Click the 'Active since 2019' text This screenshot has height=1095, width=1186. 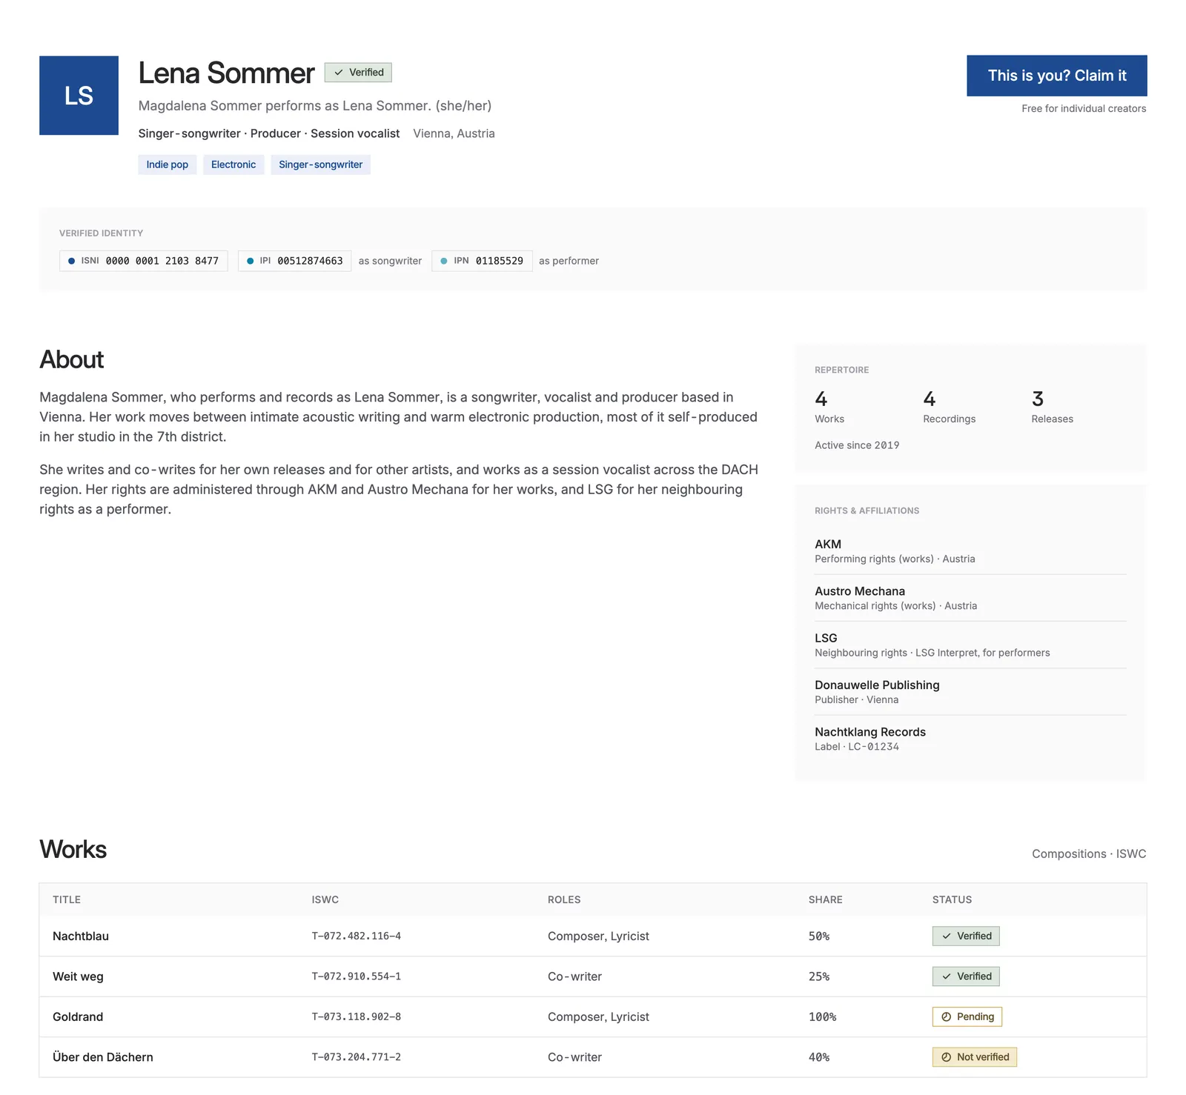[x=857, y=445]
